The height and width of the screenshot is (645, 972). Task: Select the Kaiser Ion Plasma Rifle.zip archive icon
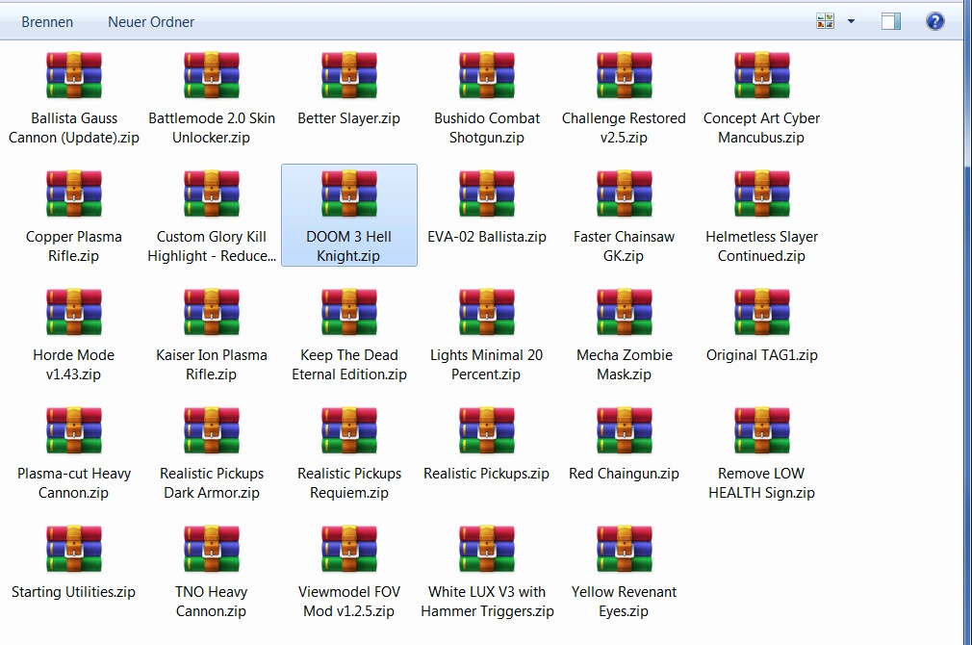coord(212,313)
